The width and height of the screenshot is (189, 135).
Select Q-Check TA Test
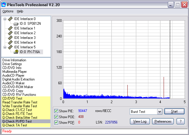click(x=26, y=125)
